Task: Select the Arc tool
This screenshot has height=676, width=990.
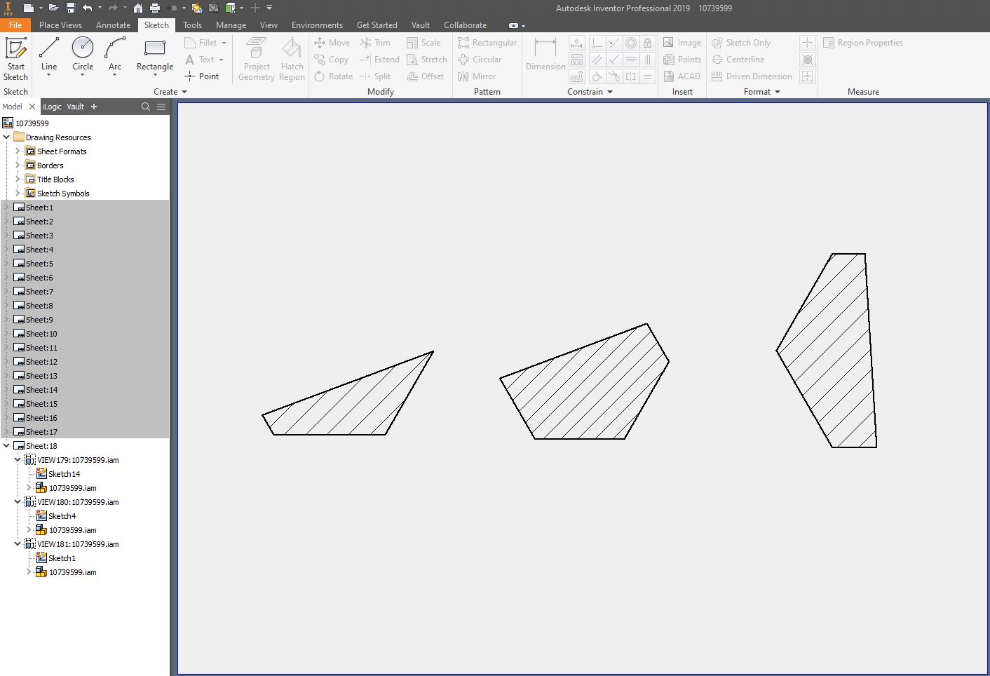Action: tap(115, 53)
